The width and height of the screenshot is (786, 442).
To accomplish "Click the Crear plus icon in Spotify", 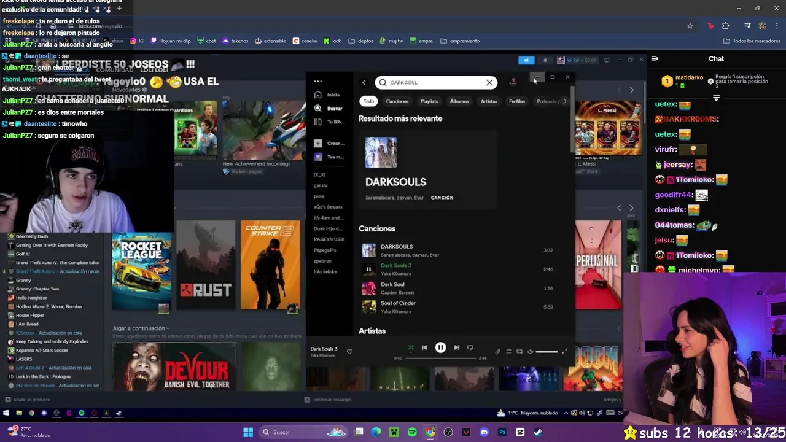I will (x=317, y=143).
